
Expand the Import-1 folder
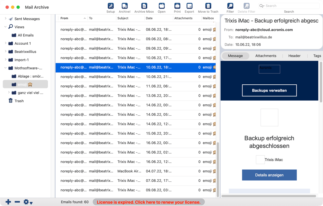[x=5, y=60]
